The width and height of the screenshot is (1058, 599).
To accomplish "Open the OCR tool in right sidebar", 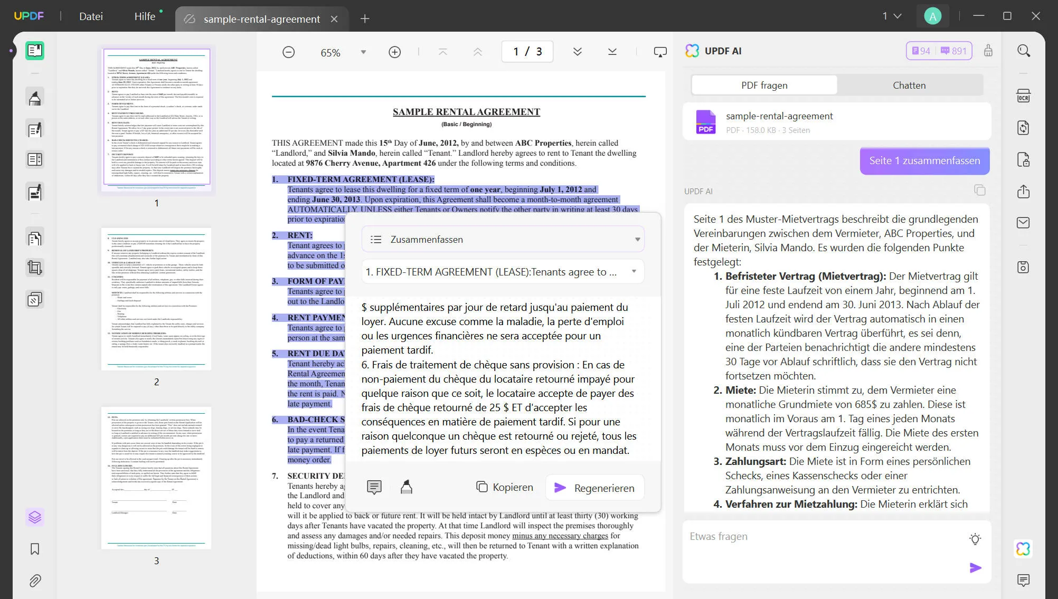I will [1023, 97].
